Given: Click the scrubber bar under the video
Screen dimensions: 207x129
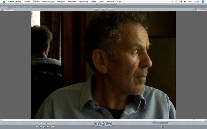Looking at the screenshot, I should pyautogui.click(x=103, y=120).
